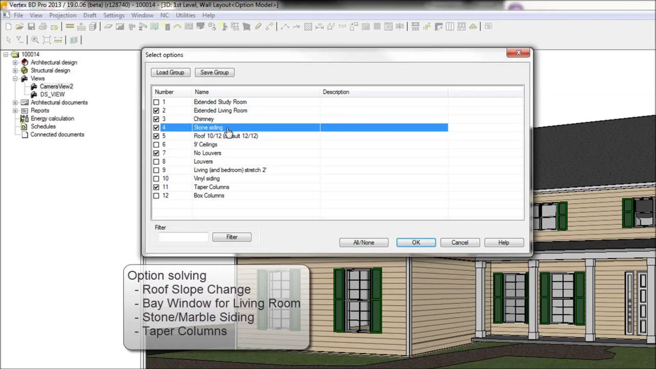
Task: Enable the Extended Study Room checkbox
Action: point(156,102)
